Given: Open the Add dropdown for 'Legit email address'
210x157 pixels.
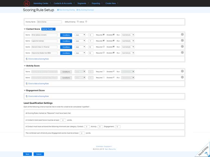Looking at the screenshot, I should click(80, 41).
